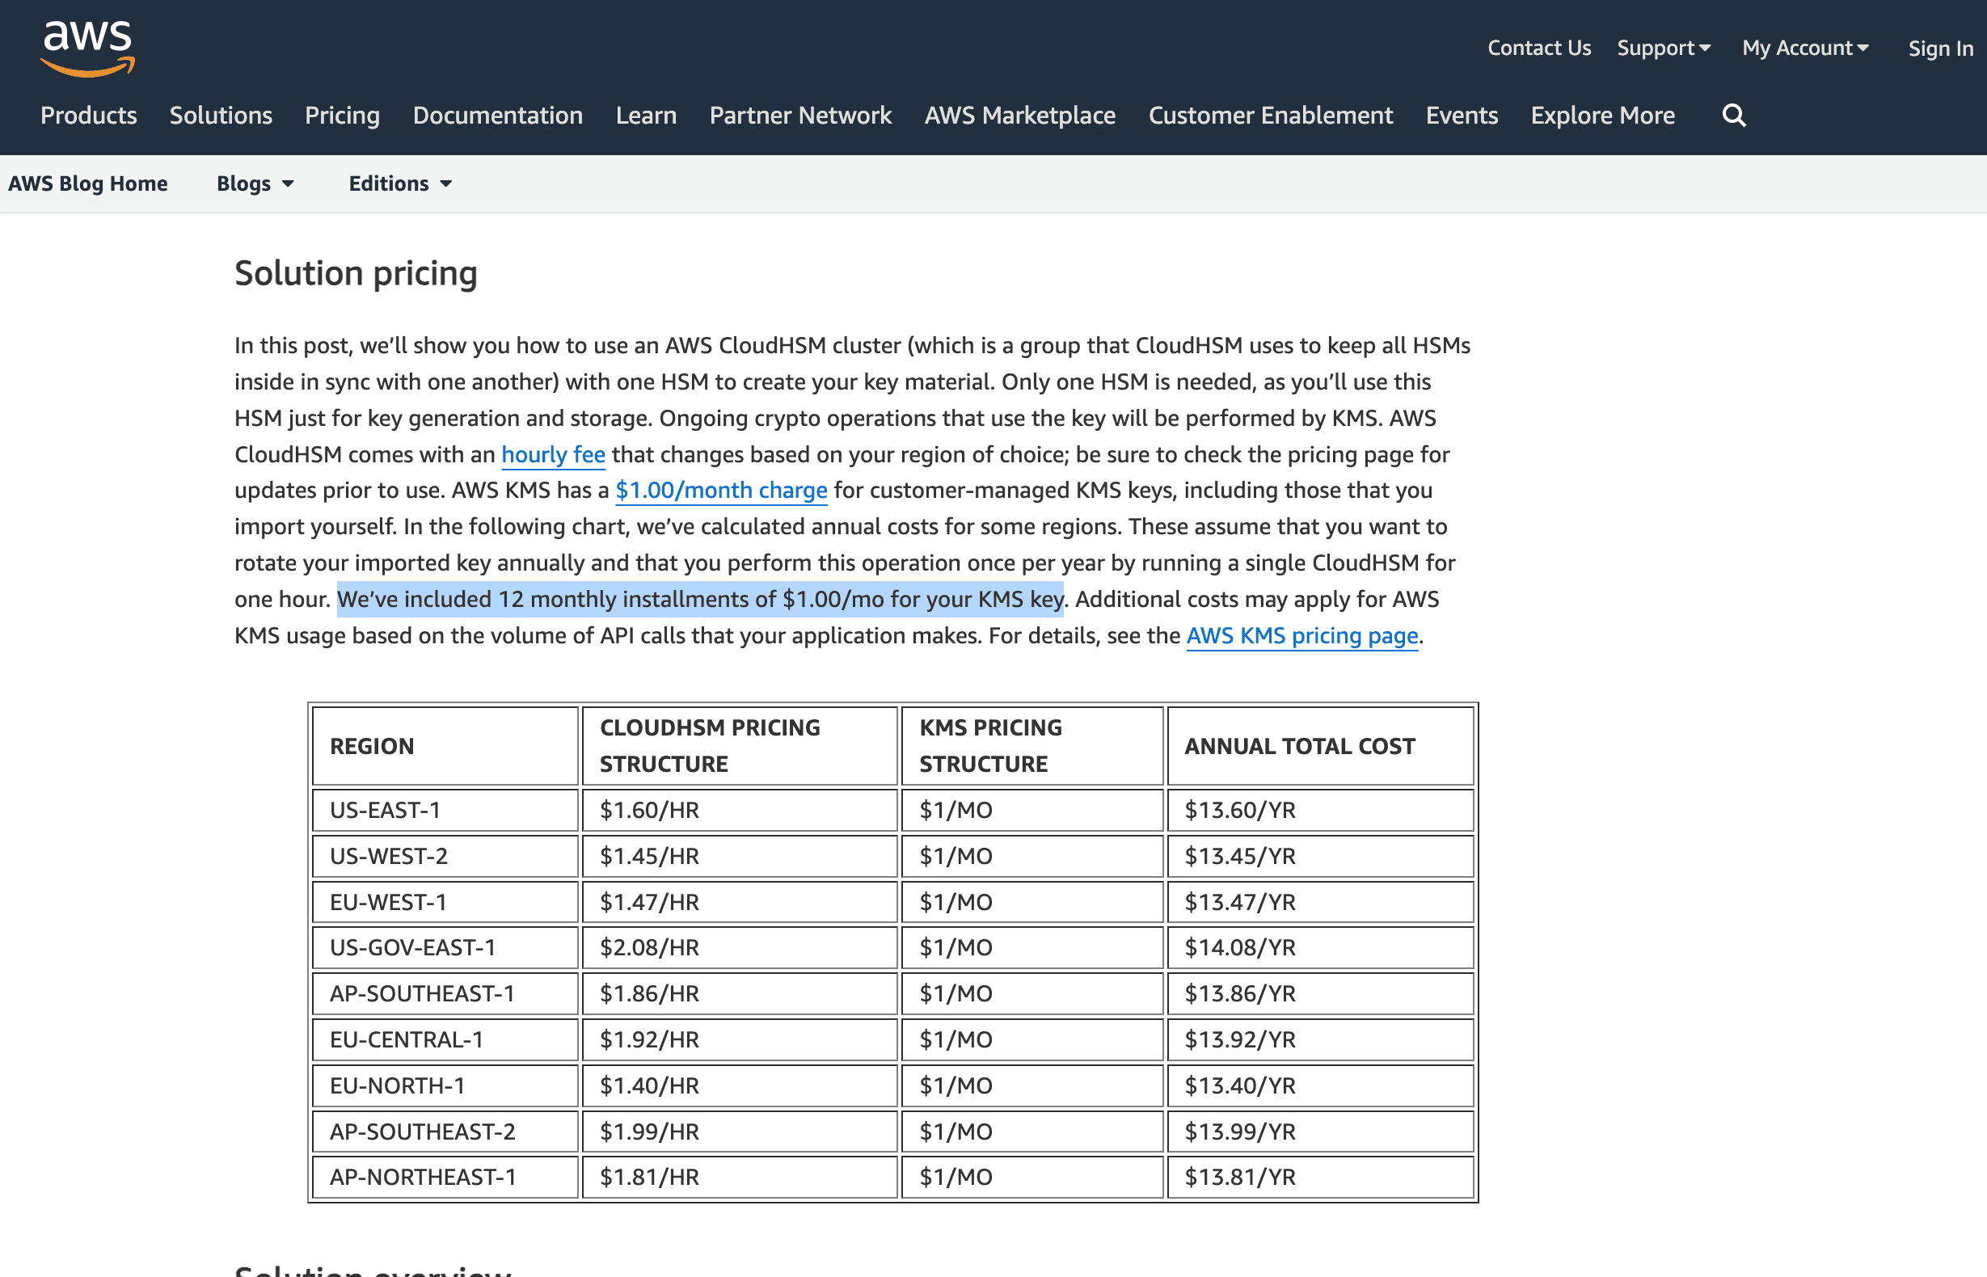Open Contact Us page
This screenshot has width=1987, height=1277.
point(1538,48)
